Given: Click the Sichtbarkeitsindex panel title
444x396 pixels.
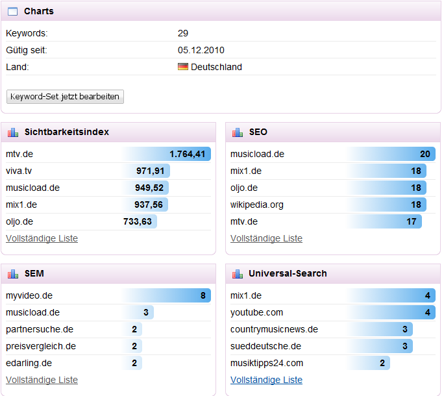Looking at the screenshot, I should pyautogui.click(x=67, y=132).
